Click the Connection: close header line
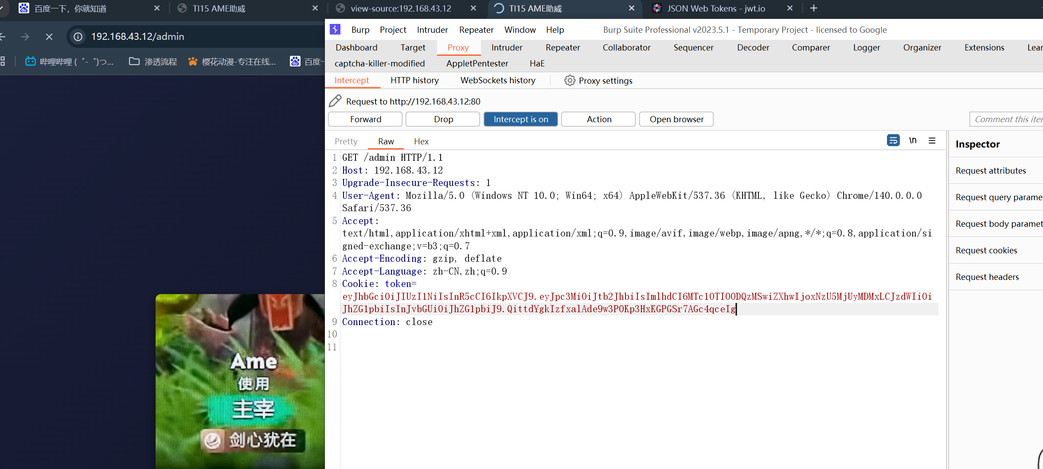The image size is (1043, 469). point(387,322)
